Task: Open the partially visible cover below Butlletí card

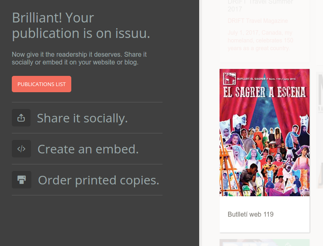Action: pyautogui.click(x=264, y=242)
